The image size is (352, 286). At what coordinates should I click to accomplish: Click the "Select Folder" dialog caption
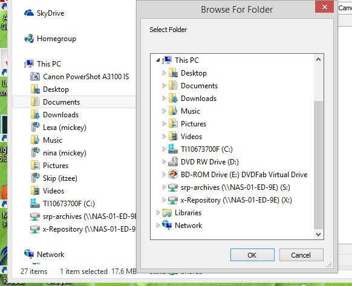point(168,30)
